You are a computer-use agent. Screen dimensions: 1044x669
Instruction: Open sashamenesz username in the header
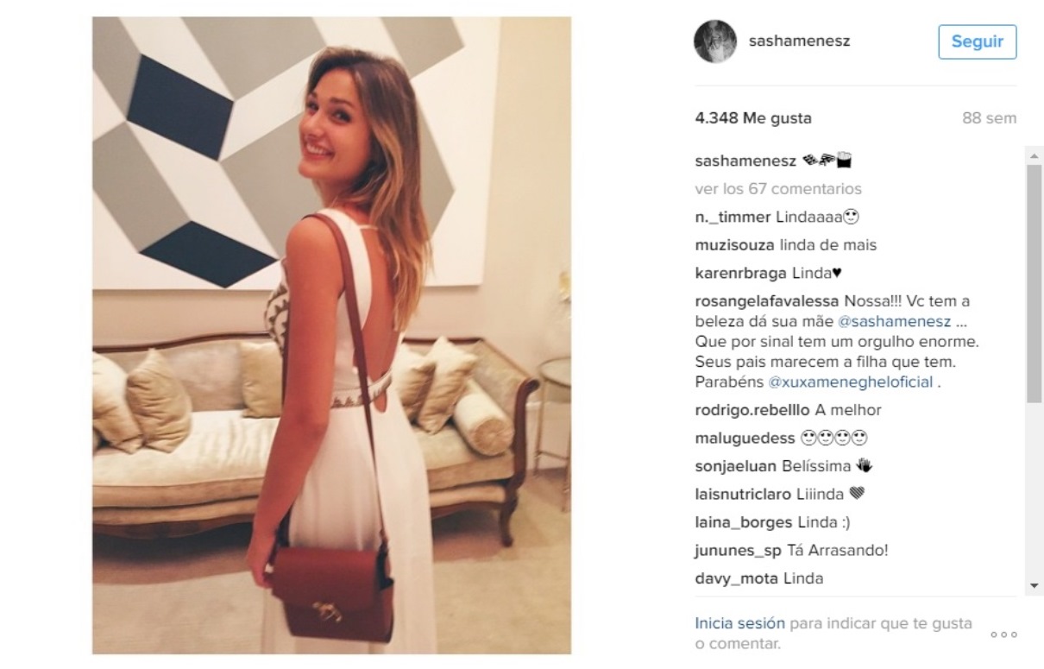(799, 41)
